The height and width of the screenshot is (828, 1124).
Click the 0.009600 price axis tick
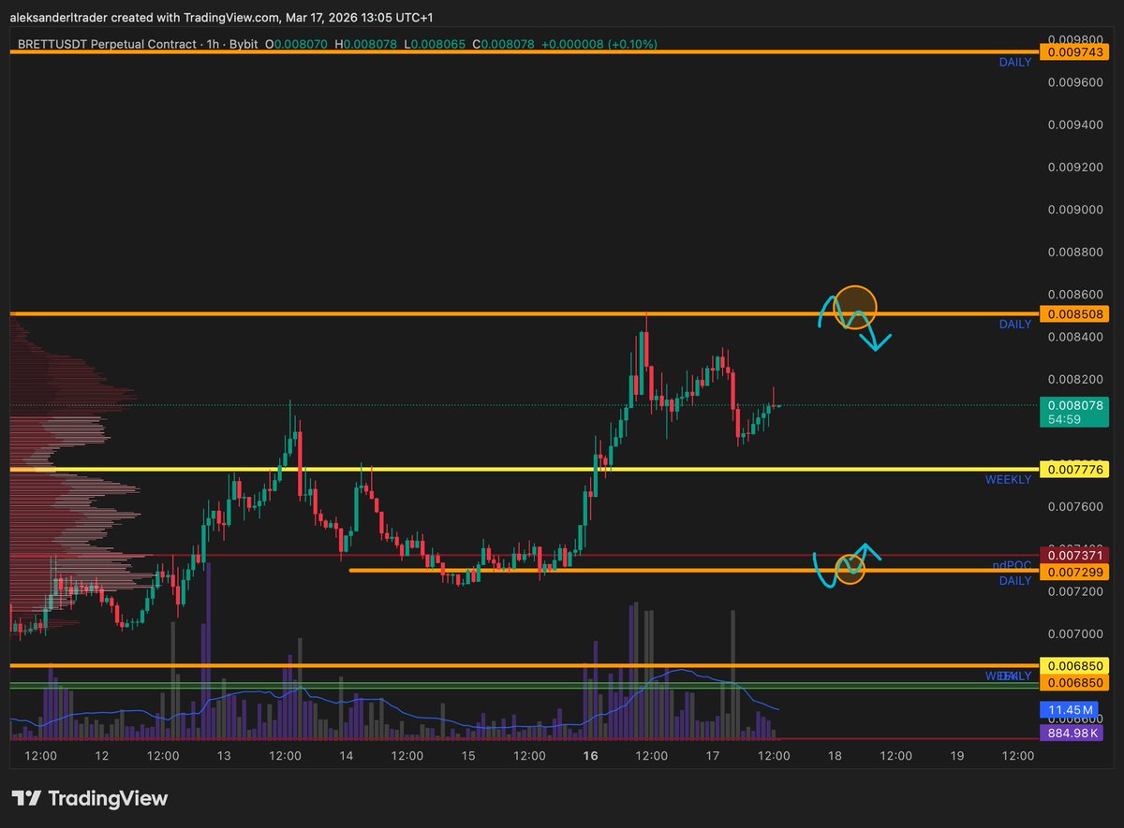(x=1076, y=81)
